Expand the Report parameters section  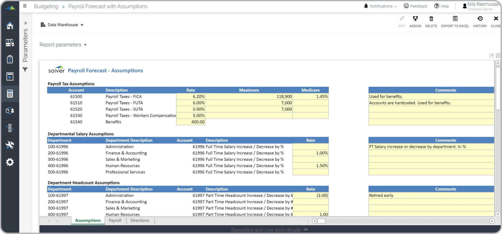63,45
